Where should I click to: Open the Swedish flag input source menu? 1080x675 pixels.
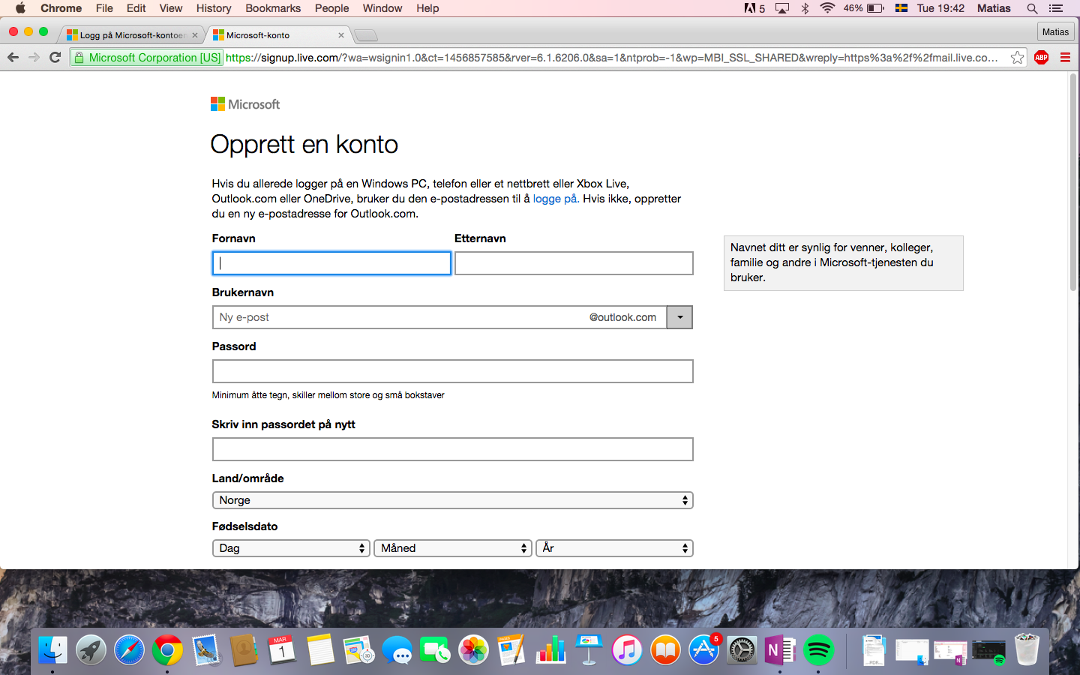coord(901,8)
